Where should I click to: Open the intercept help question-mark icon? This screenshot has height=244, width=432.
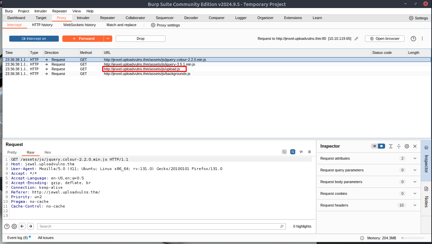coord(413,39)
